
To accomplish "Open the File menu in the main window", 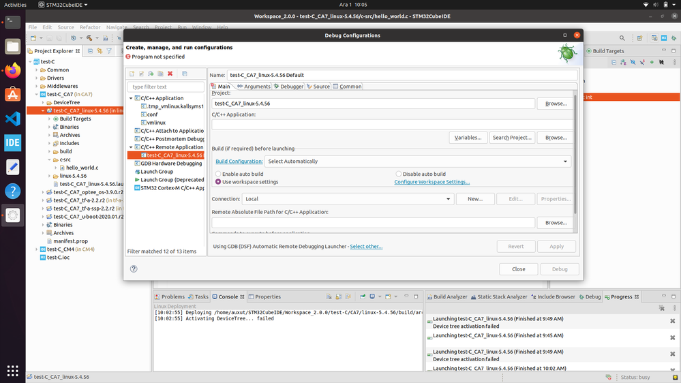I will click(33, 27).
